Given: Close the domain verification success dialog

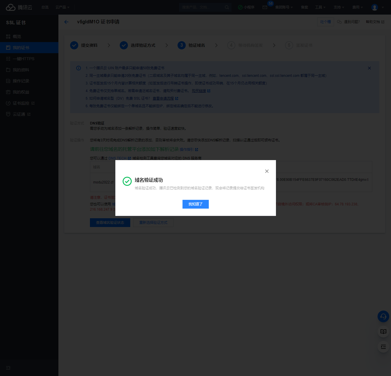Looking at the screenshot, I should tap(267, 171).
